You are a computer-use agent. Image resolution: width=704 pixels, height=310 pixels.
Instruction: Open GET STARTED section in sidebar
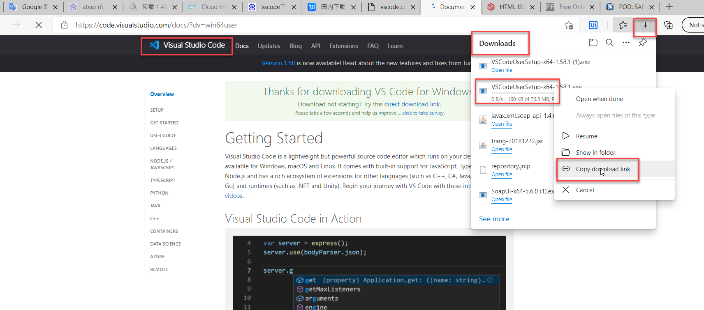pyautogui.click(x=164, y=123)
